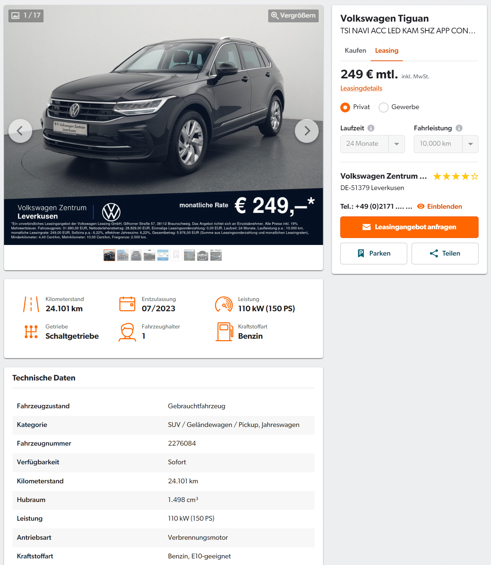Share the listing with the Teilen button

pos(445,253)
